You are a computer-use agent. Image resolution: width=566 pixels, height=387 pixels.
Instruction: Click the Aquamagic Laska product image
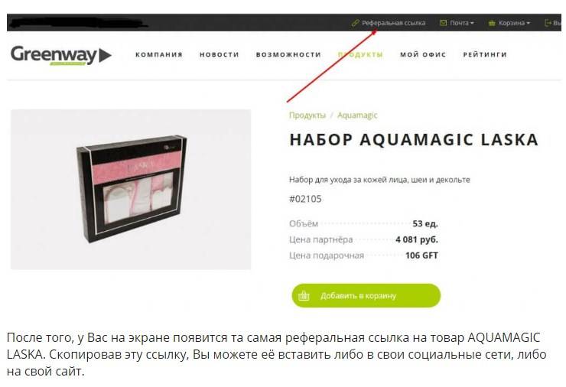131,190
